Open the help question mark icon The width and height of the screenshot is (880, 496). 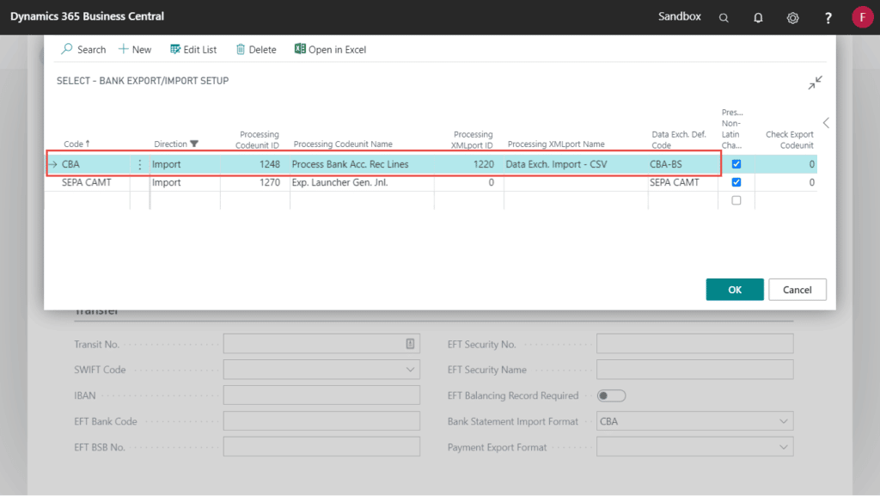point(828,17)
